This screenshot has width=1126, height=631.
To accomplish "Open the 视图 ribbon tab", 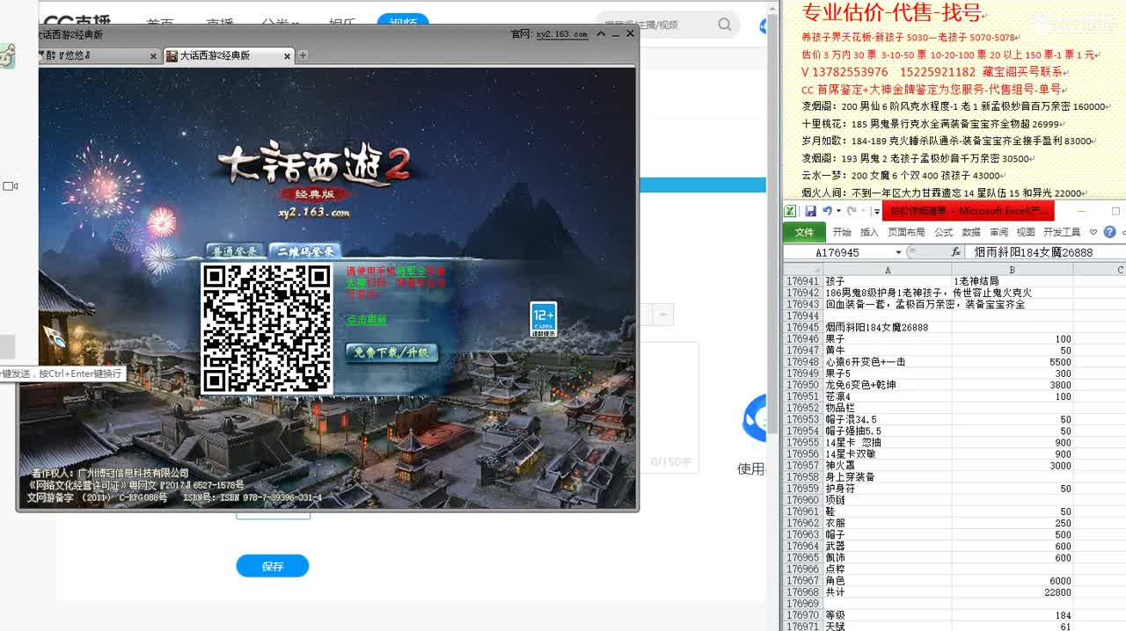I will click(1026, 232).
